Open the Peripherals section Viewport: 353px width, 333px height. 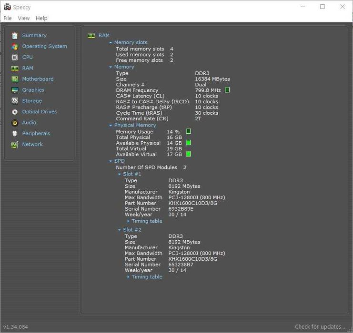pos(36,134)
